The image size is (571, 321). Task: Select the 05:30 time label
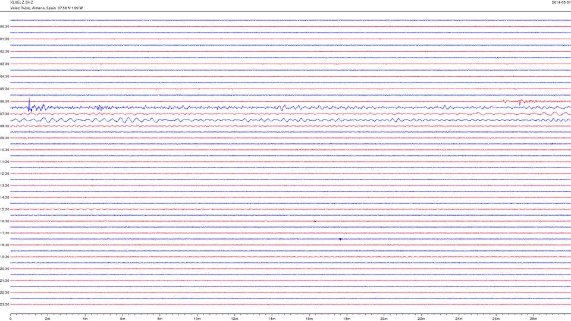(x=5, y=89)
